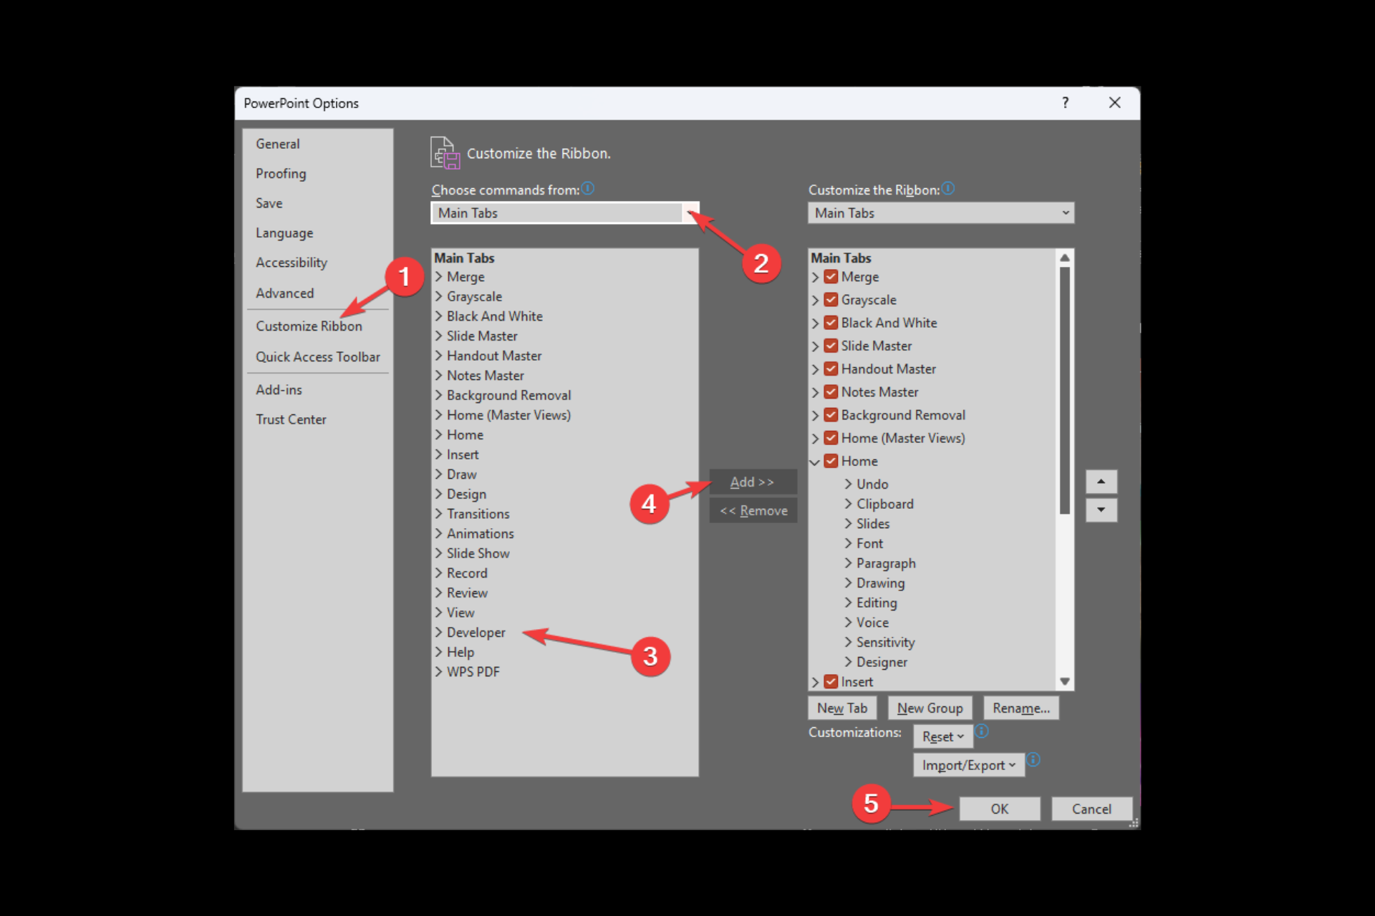Click scrollbar up arrow in ribbon list
This screenshot has height=916, width=1375.
tap(1065, 258)
